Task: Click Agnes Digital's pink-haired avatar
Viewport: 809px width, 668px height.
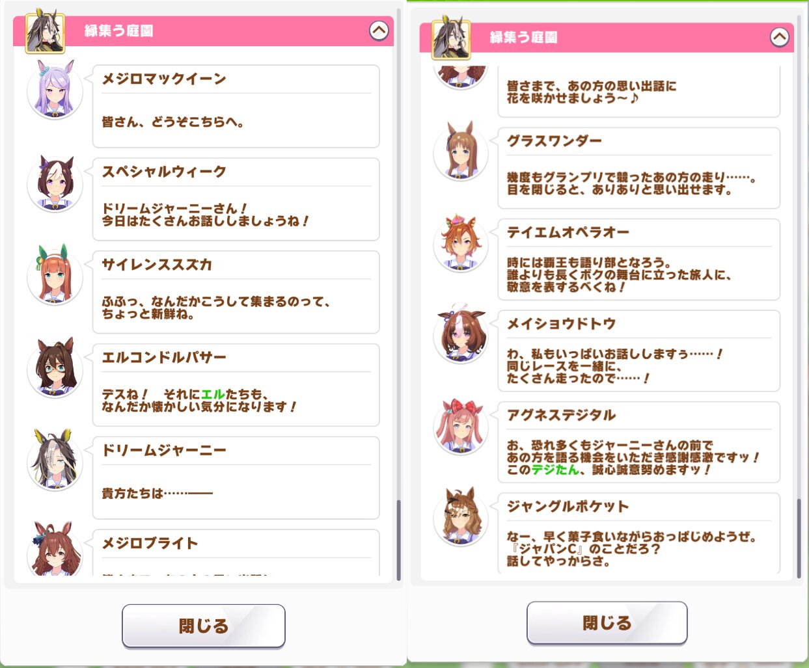Action: tap(461, 427)
